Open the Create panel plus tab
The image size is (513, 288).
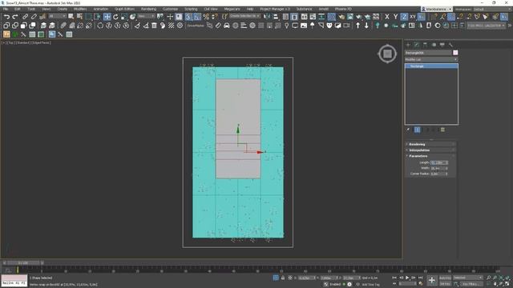[x=408, y=45]
